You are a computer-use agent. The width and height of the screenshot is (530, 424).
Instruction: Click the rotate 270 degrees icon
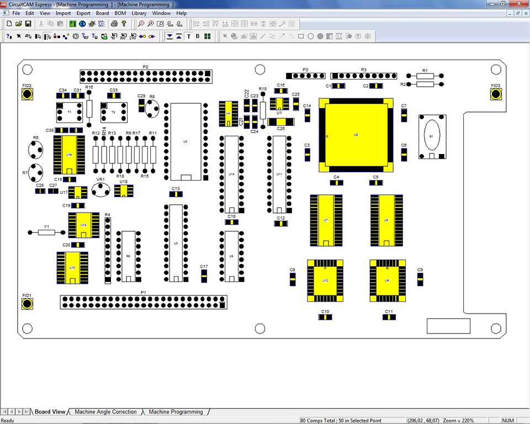(x=132, y=36)
